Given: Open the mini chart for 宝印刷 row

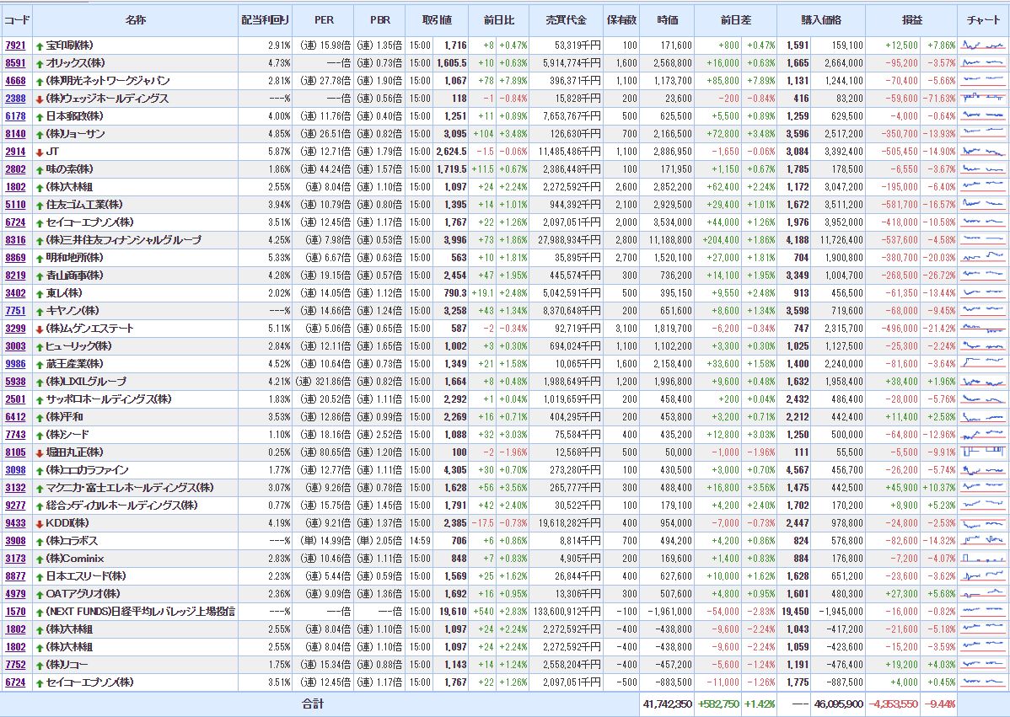Looking at the screenshot, I should (983, 45).
